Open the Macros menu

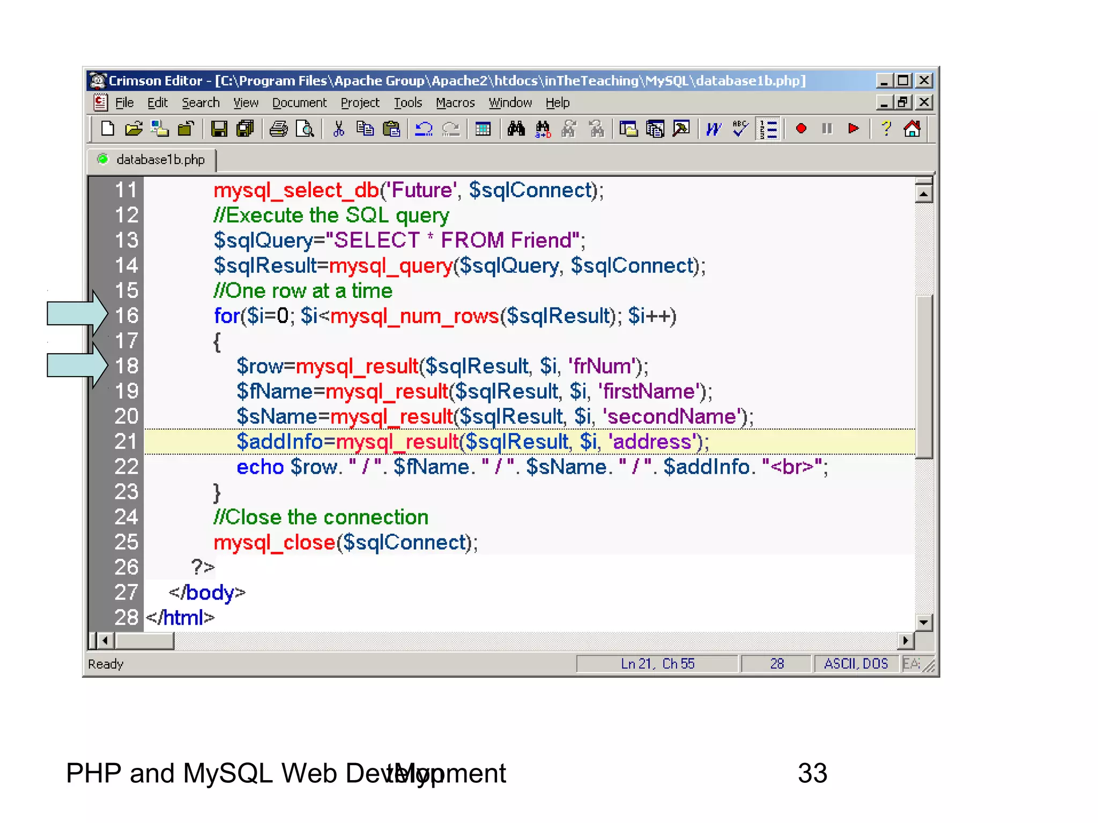coord(455,102)
